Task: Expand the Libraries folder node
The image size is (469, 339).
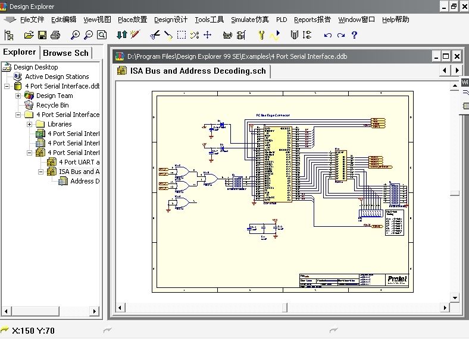Action: click(29, 124)
